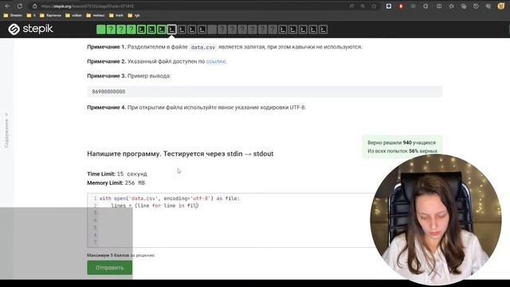Click the data.csv inline code text
Image resolution: width=510 pixels, height=287 pixels.
(x=203, y=47)
